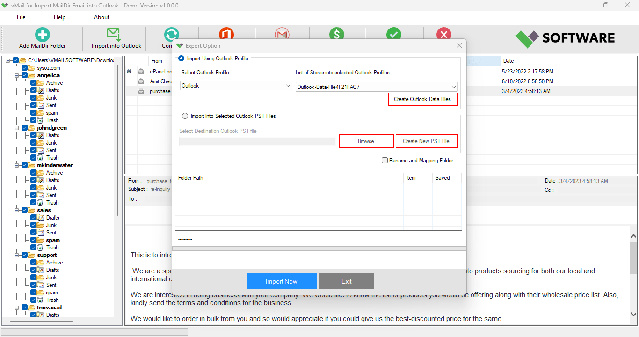Open the Help menu
The width and height of the screenshot is (639, 337).
click(x=59, y=17)
